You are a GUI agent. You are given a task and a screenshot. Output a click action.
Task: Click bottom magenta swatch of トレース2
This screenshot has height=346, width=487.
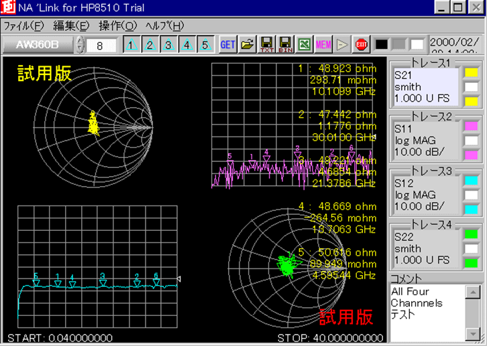pos(471,155)
